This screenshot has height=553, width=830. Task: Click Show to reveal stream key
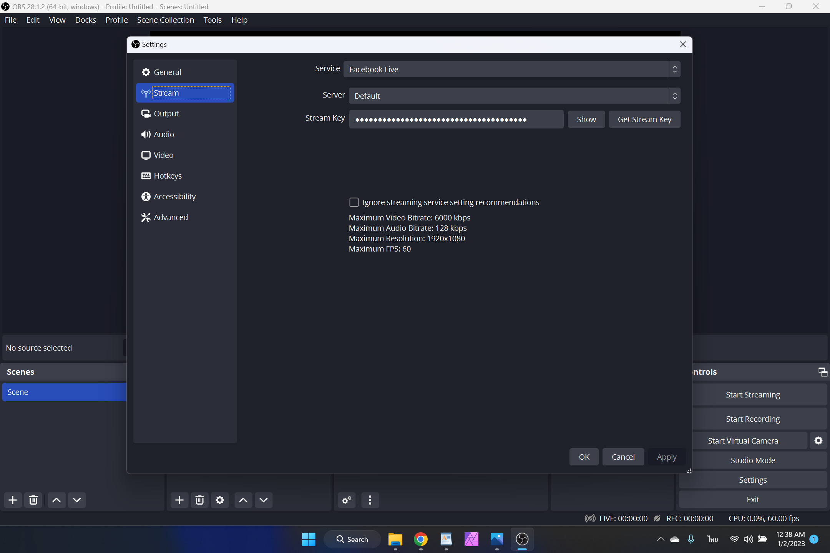pos(586,119)
